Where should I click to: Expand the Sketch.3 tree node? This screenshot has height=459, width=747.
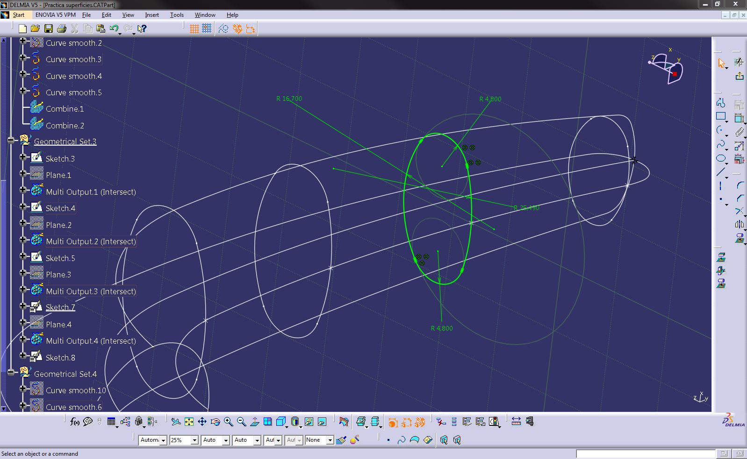(x=22, y=157)
